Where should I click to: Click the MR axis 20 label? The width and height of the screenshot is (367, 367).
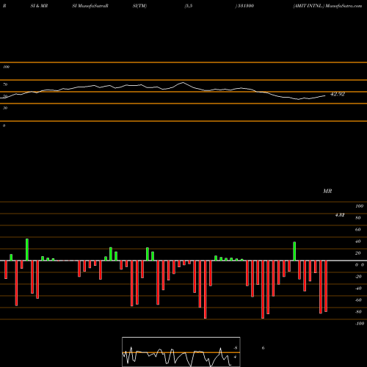coord(358,253)
